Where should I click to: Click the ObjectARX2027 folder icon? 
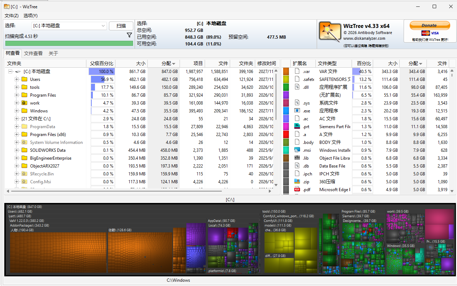tap(24, 166)
